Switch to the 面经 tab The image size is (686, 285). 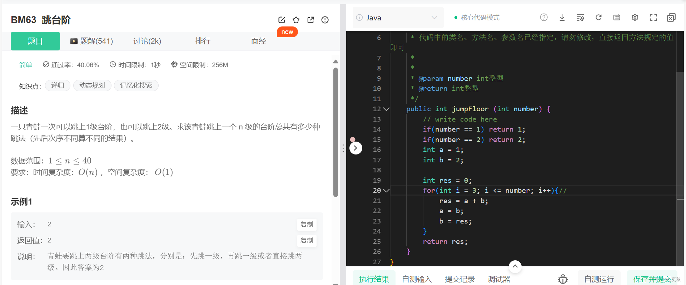(x=259, y=41)
